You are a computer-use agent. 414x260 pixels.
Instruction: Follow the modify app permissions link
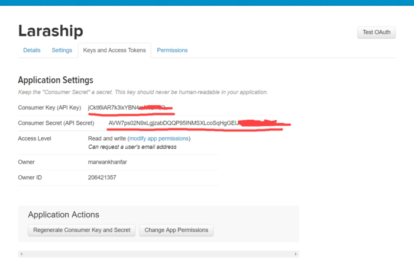159,139
